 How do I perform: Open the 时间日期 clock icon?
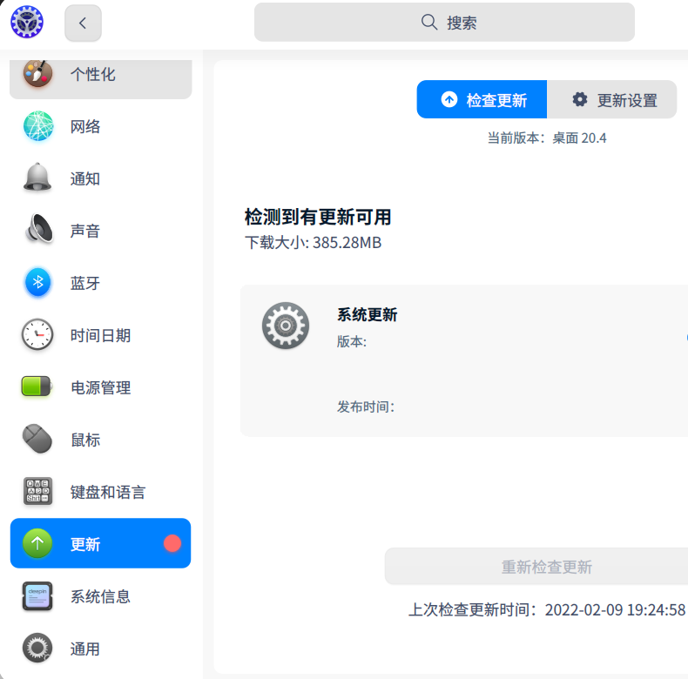[x=37, y=334]
